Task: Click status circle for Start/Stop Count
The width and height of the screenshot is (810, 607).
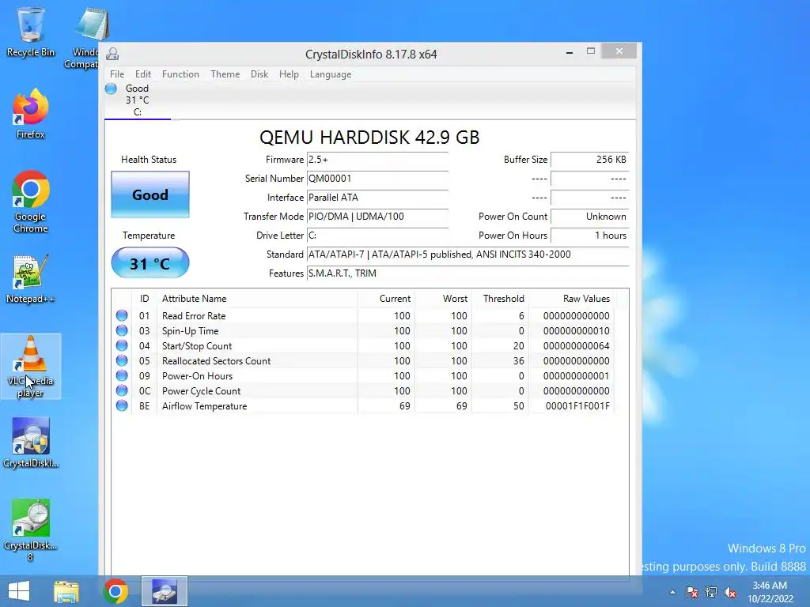Action: [122, 345]
